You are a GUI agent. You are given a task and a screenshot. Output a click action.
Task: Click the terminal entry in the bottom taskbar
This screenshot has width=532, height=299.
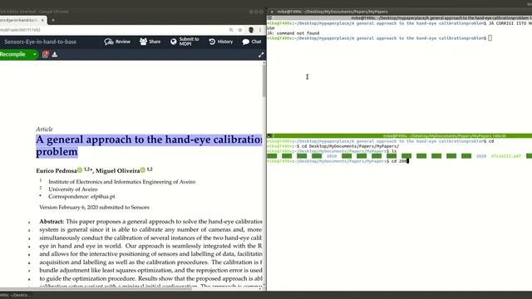point(16,295)
